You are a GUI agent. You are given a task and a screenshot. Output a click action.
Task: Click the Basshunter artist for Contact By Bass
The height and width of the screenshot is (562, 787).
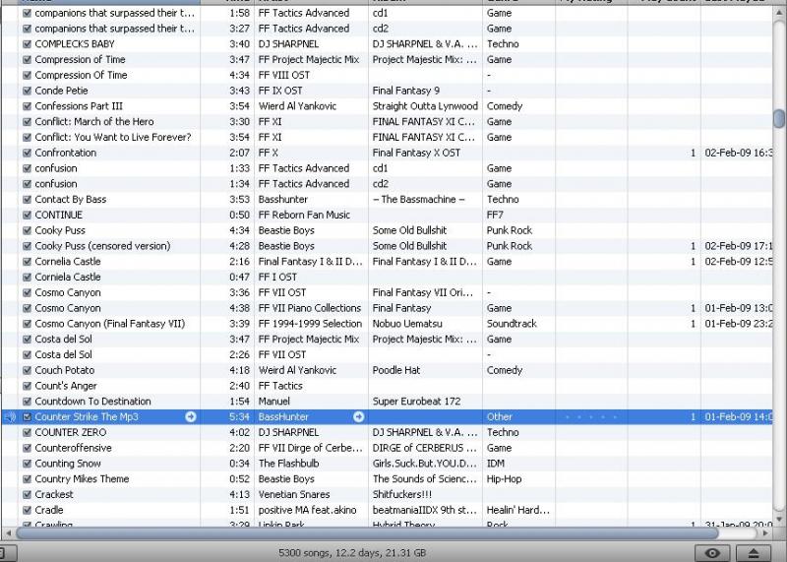[283, 200]
